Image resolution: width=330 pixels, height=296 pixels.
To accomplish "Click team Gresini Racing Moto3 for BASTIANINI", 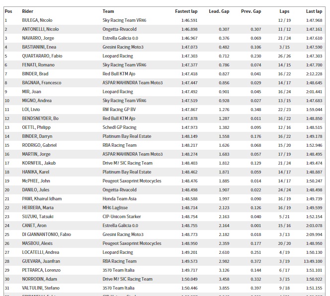I will pyautogui.click(x=123, y=47).
